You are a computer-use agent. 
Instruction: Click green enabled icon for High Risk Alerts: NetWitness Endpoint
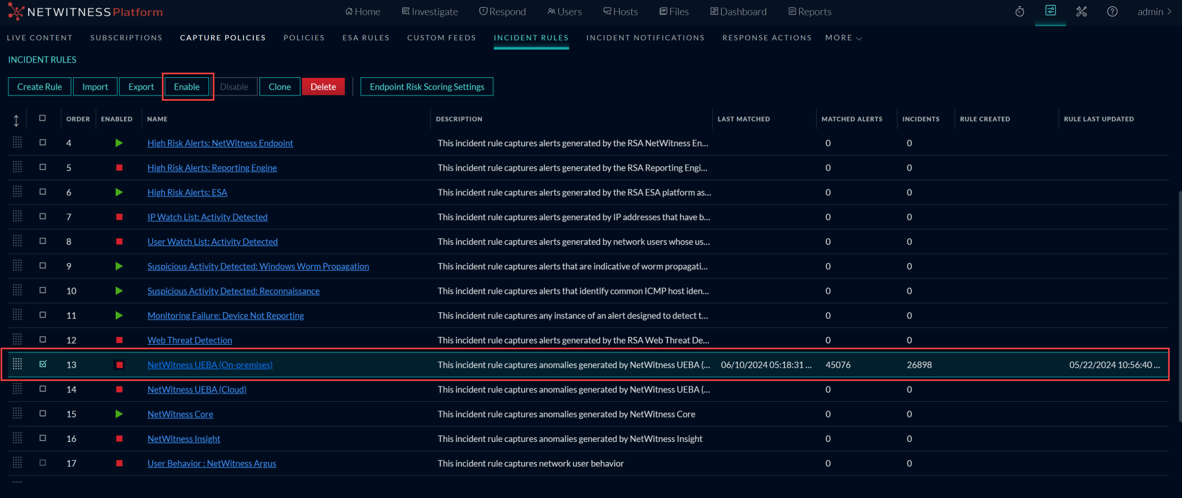point(119,143)
